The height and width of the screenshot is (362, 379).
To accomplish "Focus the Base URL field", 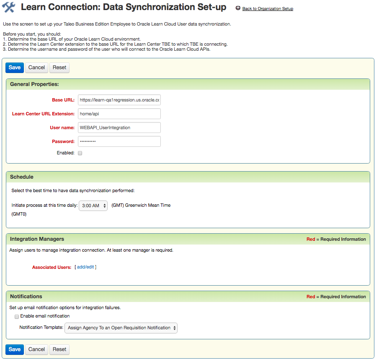I will (119, 100).
